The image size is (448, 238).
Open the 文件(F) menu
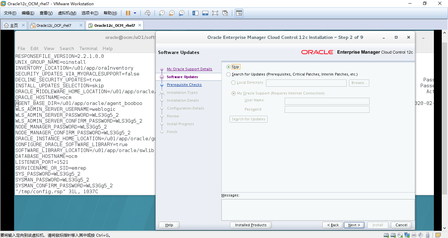[10, 13]
